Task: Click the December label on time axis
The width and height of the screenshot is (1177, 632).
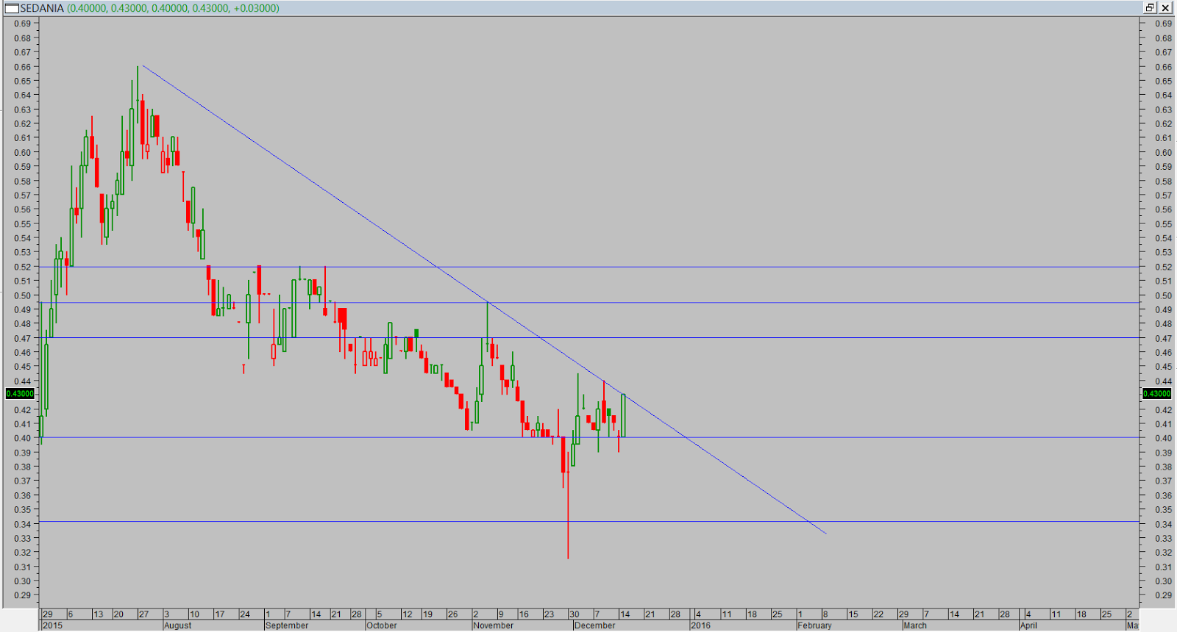Action: click(x=594, y=625)
